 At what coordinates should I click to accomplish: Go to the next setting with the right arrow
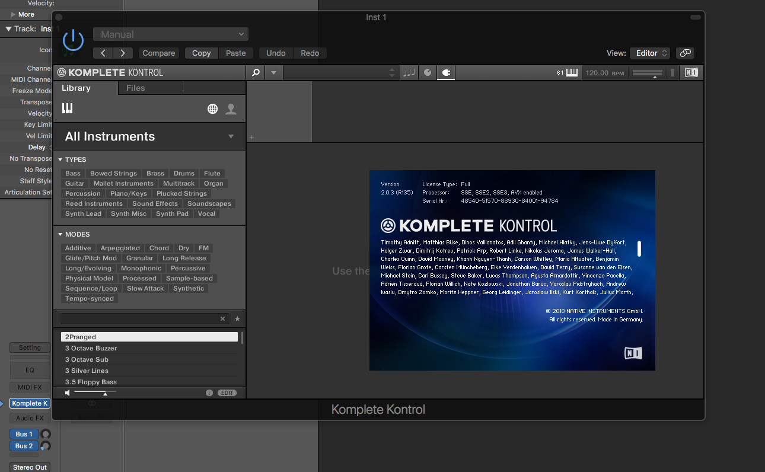[x=123, y=53]
